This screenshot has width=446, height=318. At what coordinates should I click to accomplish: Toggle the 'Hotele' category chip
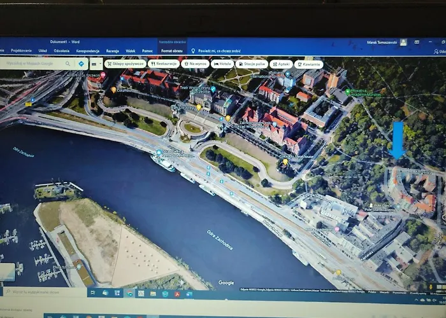tap(222, 64)
